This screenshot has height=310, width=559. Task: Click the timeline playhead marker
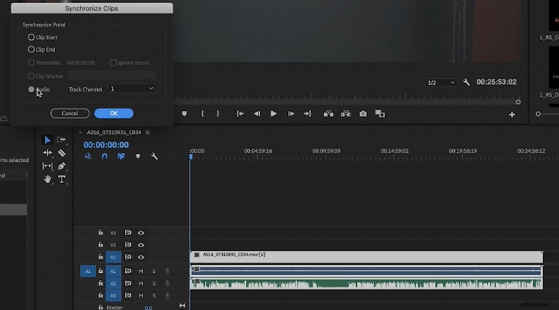click(191, 157)
